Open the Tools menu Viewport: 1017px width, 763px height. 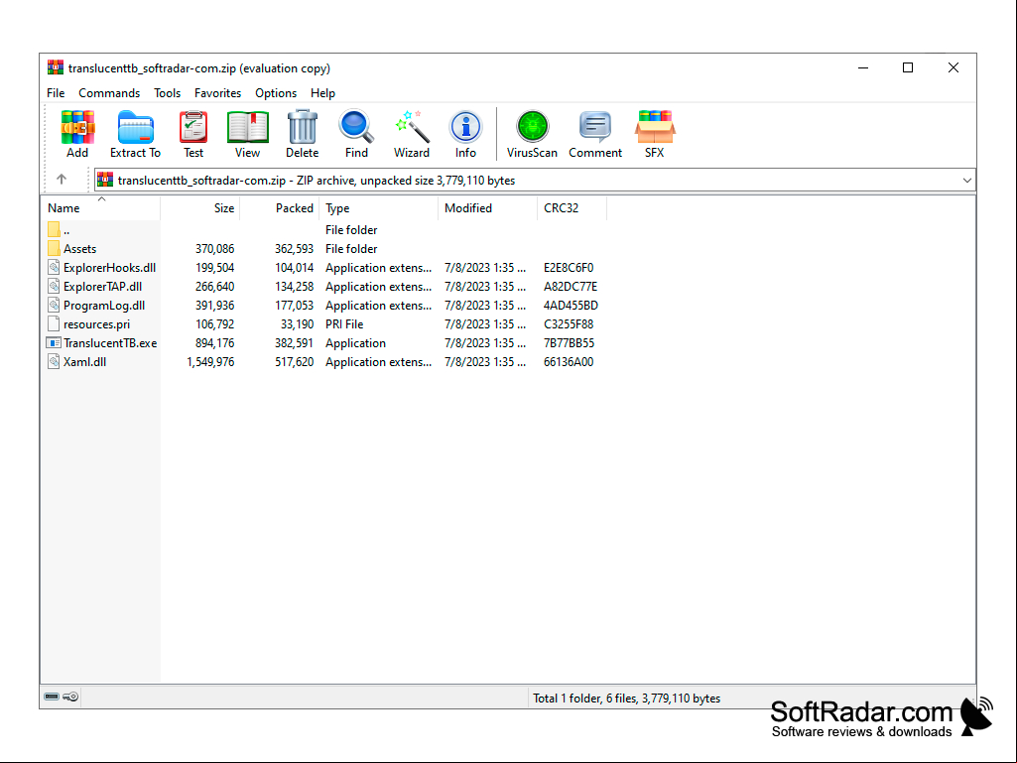click(168, 93)
